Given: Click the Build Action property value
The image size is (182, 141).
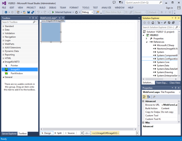Looking at the screenshot, I should coord(169,109).
